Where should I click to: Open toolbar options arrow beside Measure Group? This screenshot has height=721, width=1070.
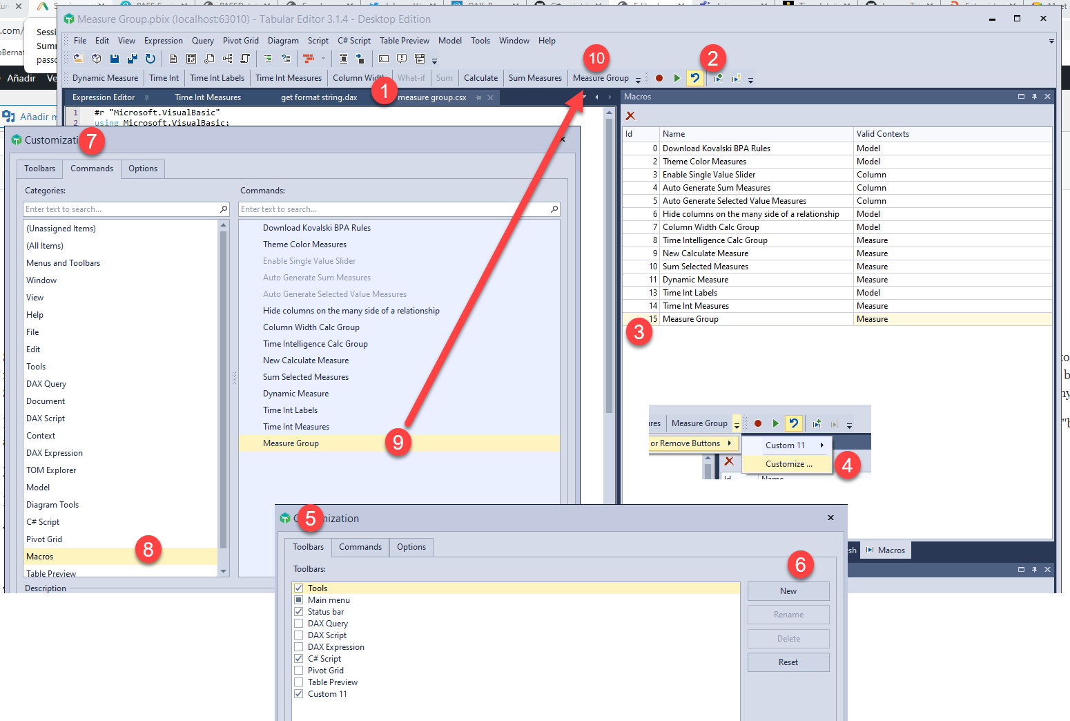(x=638, y=79)
